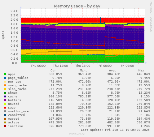Click the cache current value 966.19M
This screenshot has width=154, height=137.
tap(55, 96)
